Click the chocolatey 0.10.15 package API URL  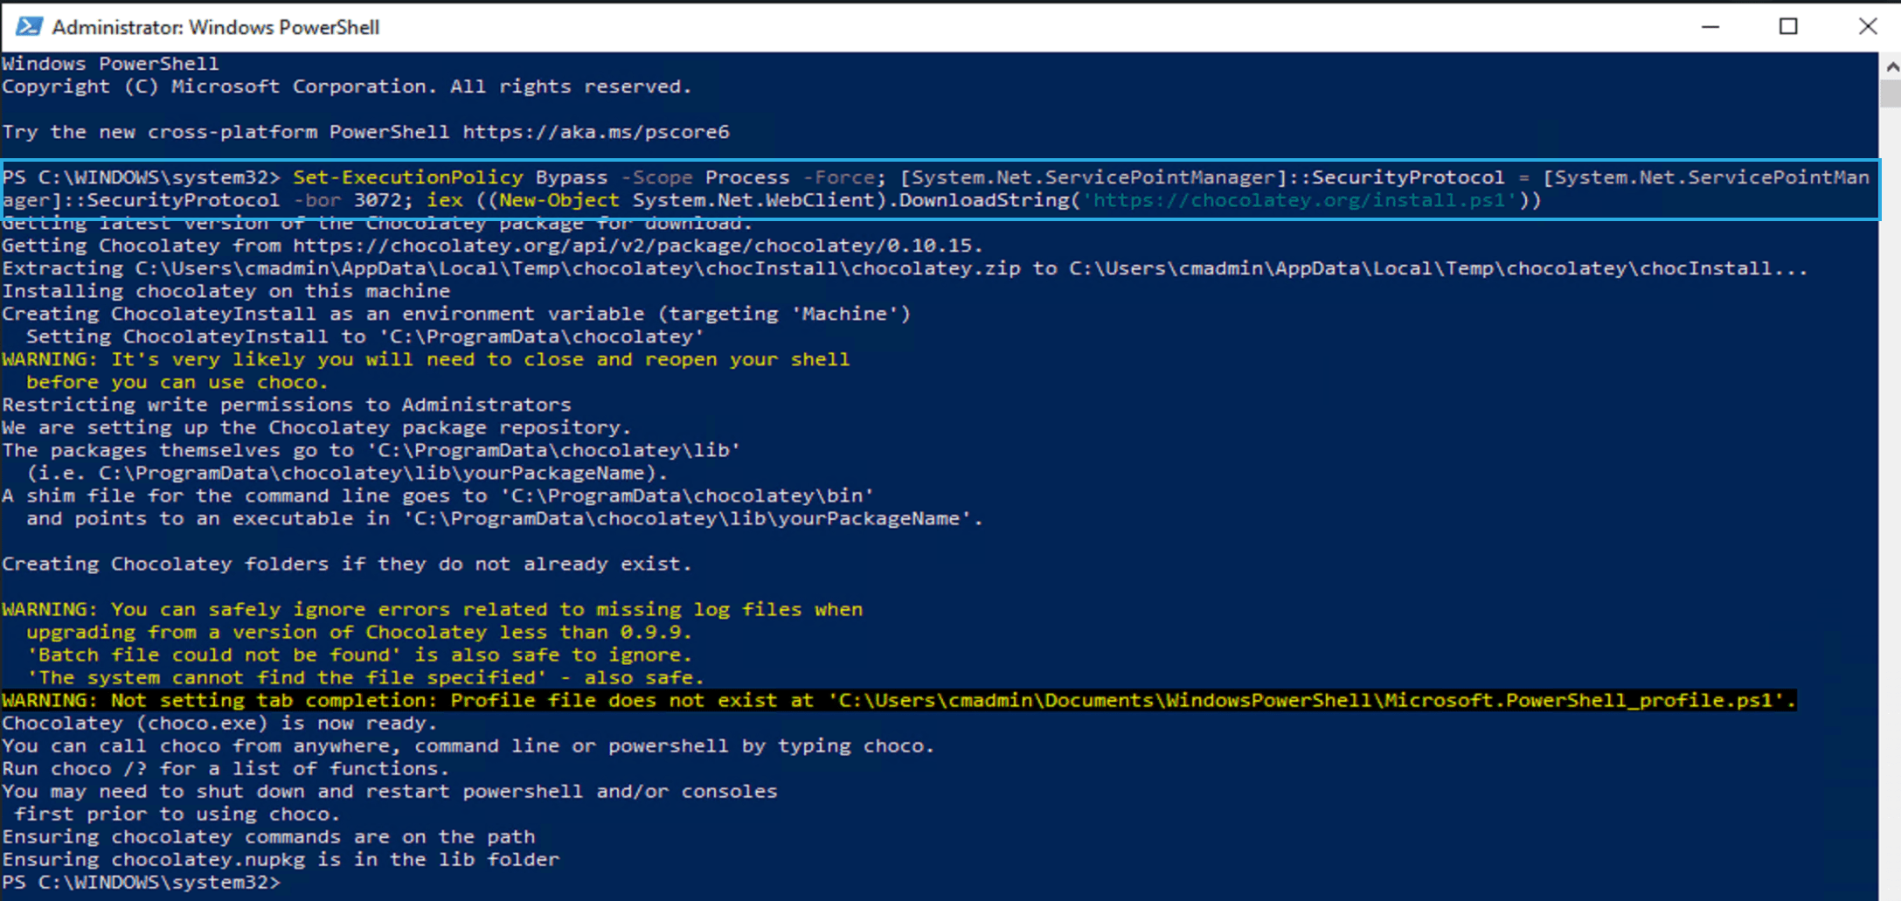click(x=635, y=246)
